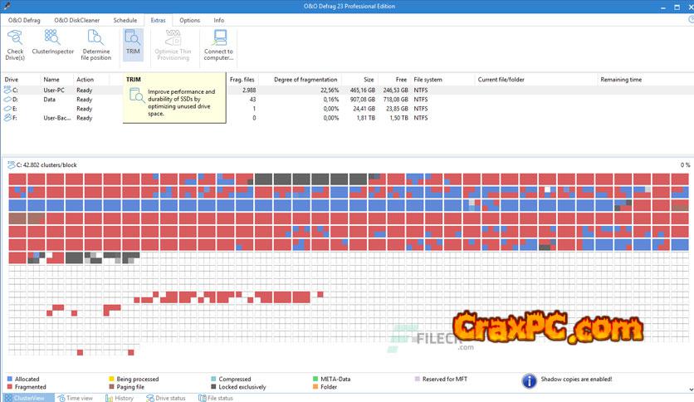This screenshot has width=694, height=402.
Task: Click the shadow copies info icon
Action: click(x=529, y=380)
